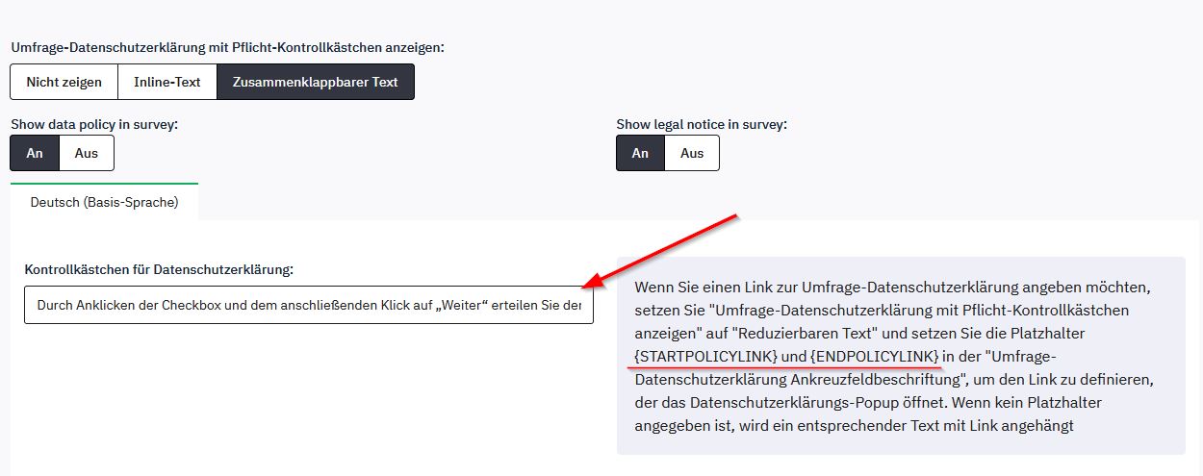Switch data policy to "Aus"

tap(87, 153)
